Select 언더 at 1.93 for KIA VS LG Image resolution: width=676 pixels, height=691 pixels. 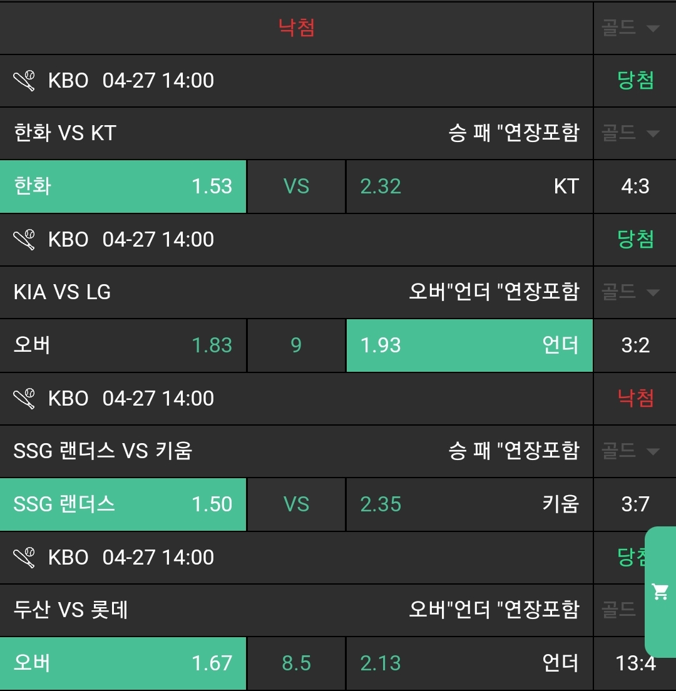(469, 345)
